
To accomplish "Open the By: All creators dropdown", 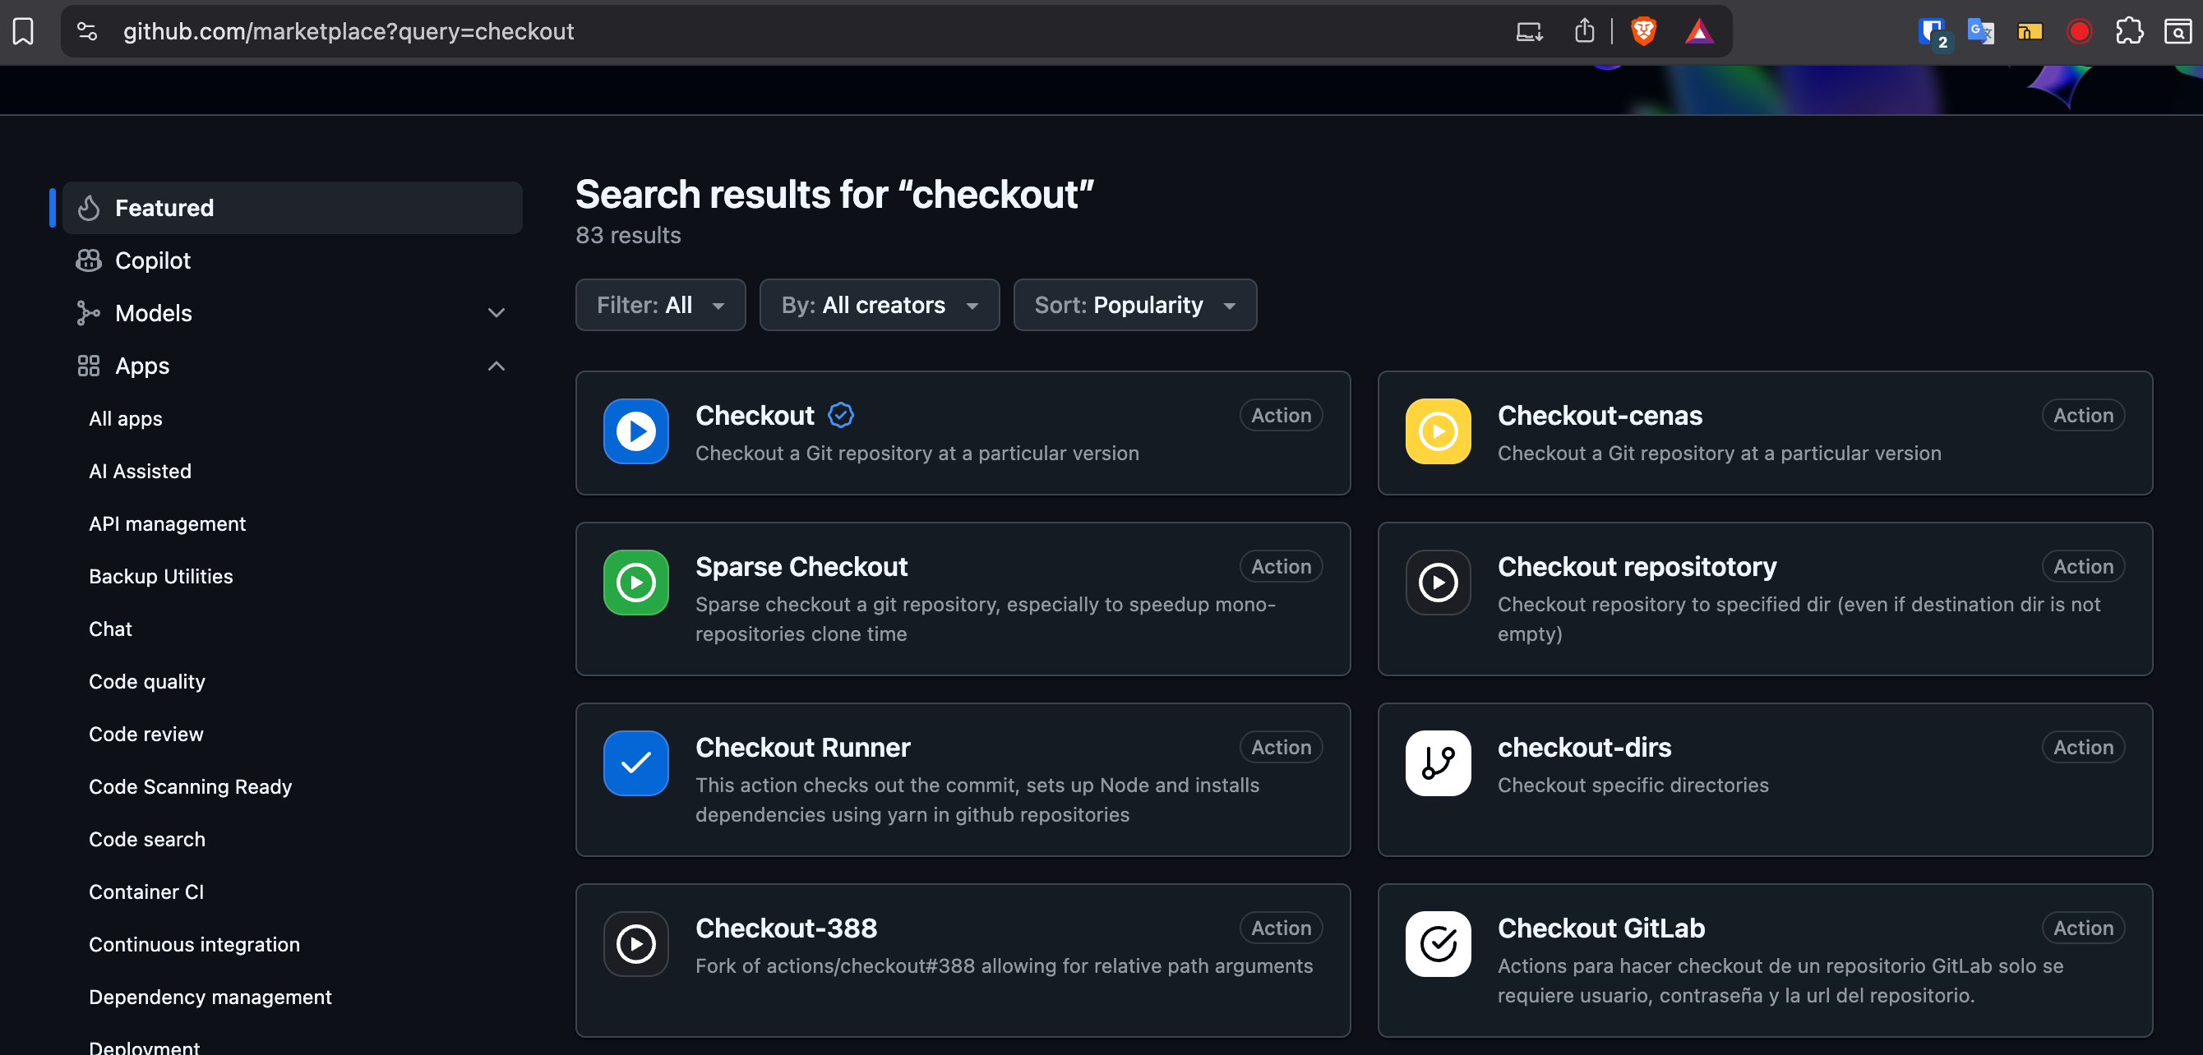I will tap(880, 304).
